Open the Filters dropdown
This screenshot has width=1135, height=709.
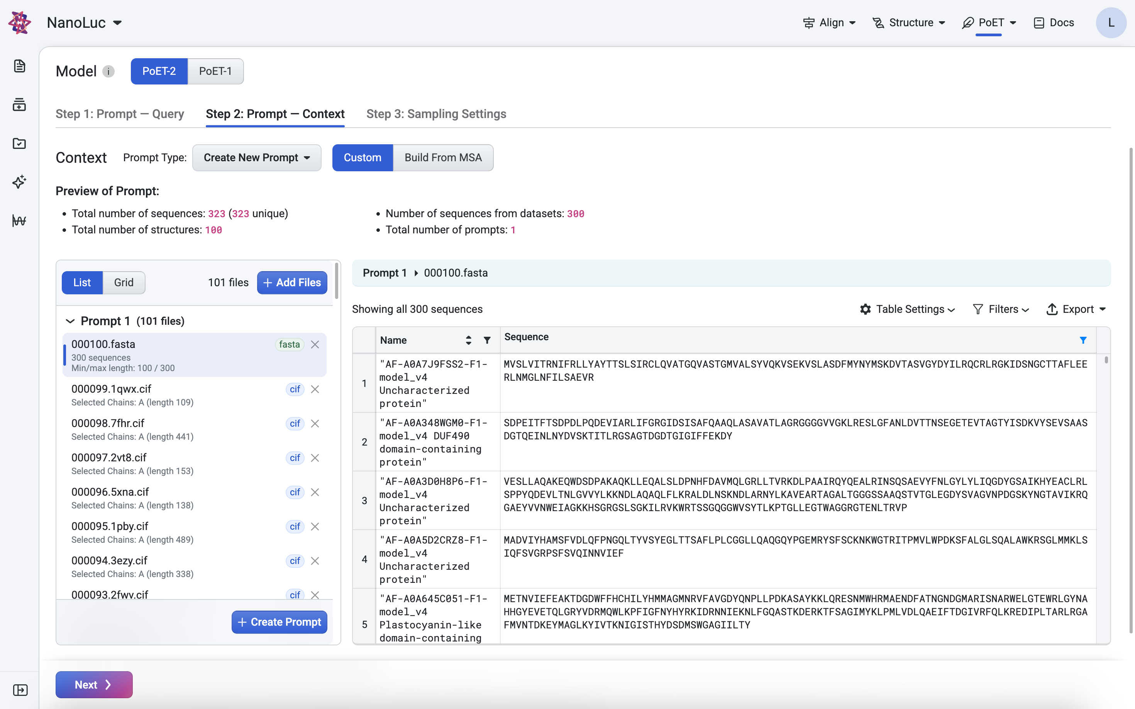pos(1001,309)
